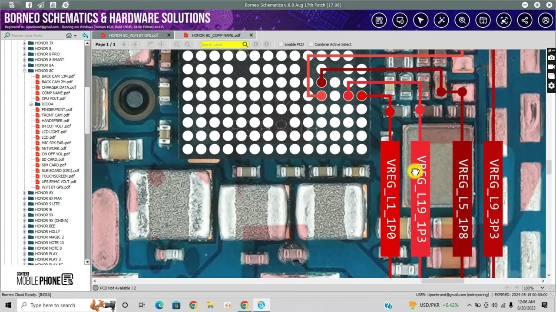Open the Internet Explorer website icon

[x=65, y=5]
